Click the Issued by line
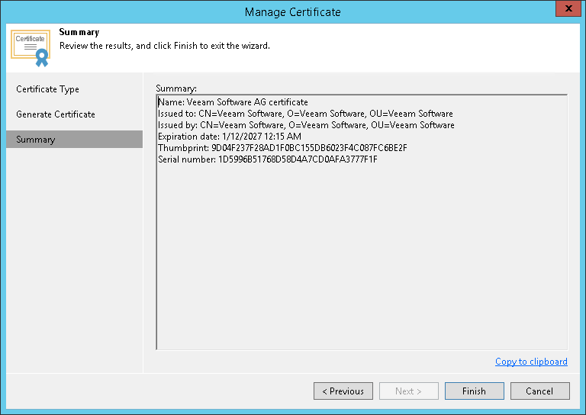586x415 pixels. (x=306, y=125)
